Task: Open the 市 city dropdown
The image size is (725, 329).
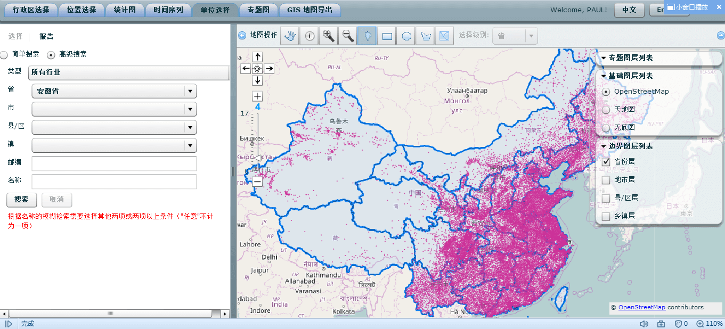Action: pos(114,109)
